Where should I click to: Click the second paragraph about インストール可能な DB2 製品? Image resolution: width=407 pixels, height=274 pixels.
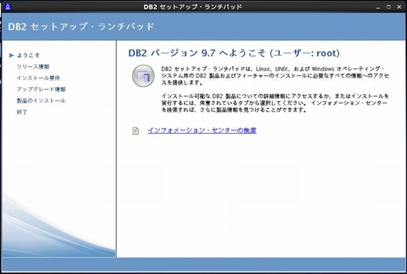coord(273,102)
